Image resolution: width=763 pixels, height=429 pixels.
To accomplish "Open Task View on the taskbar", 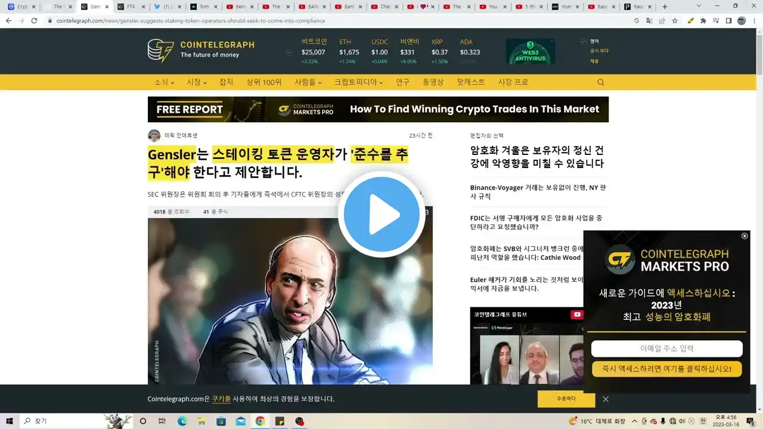I will [162, 421].
